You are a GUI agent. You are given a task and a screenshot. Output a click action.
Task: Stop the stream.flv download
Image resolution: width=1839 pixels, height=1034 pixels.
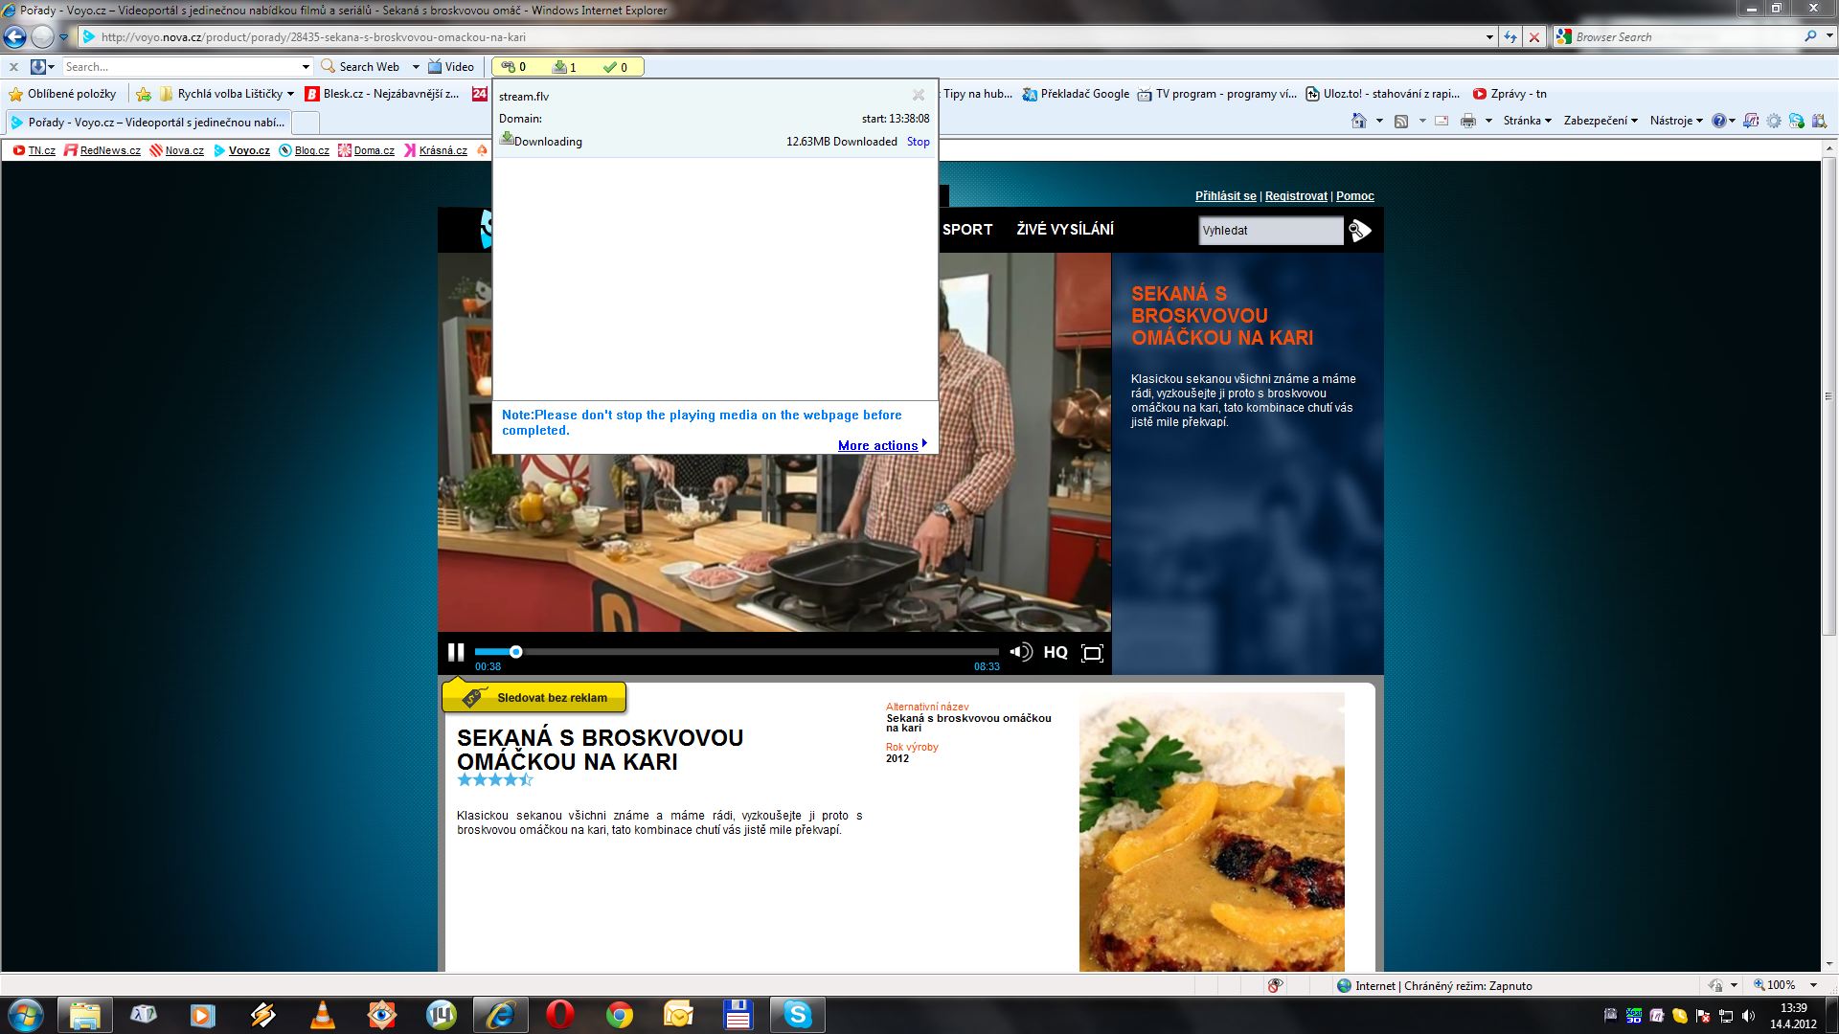(918, 142)
